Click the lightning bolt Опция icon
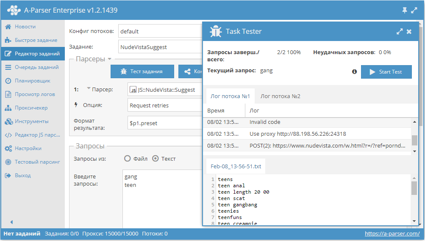 tap(76, 105)
